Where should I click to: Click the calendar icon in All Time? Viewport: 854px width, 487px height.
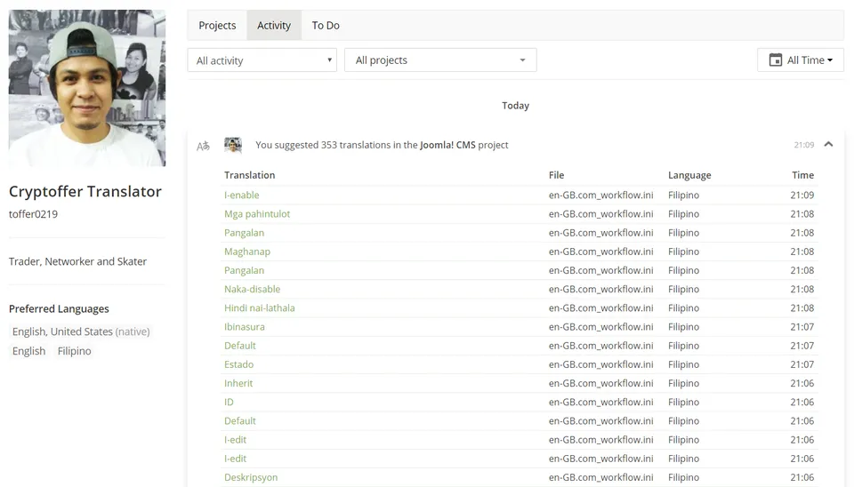coord(775,60)
